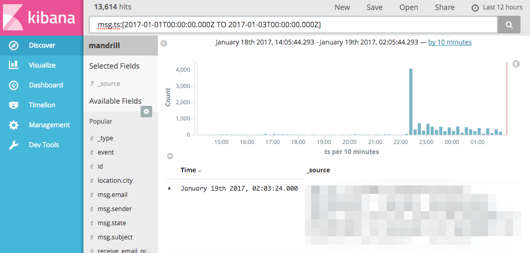Open field settings gear icon

pos(146,112)
